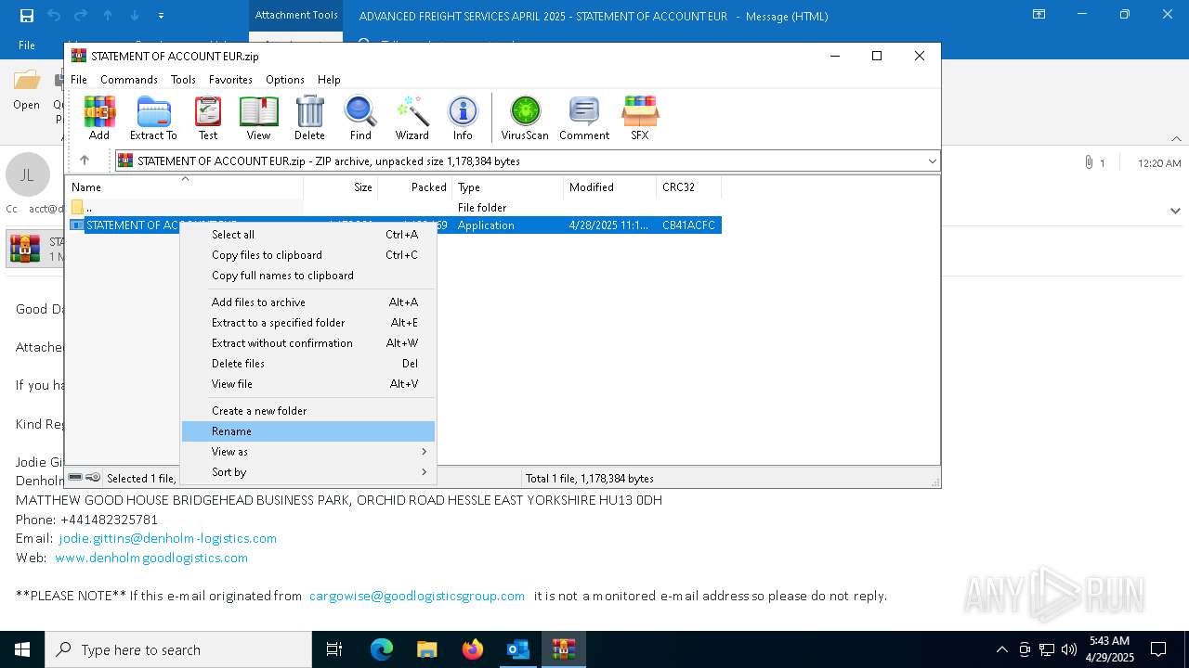Click the Attachment Tools tab

click(295, 15)
